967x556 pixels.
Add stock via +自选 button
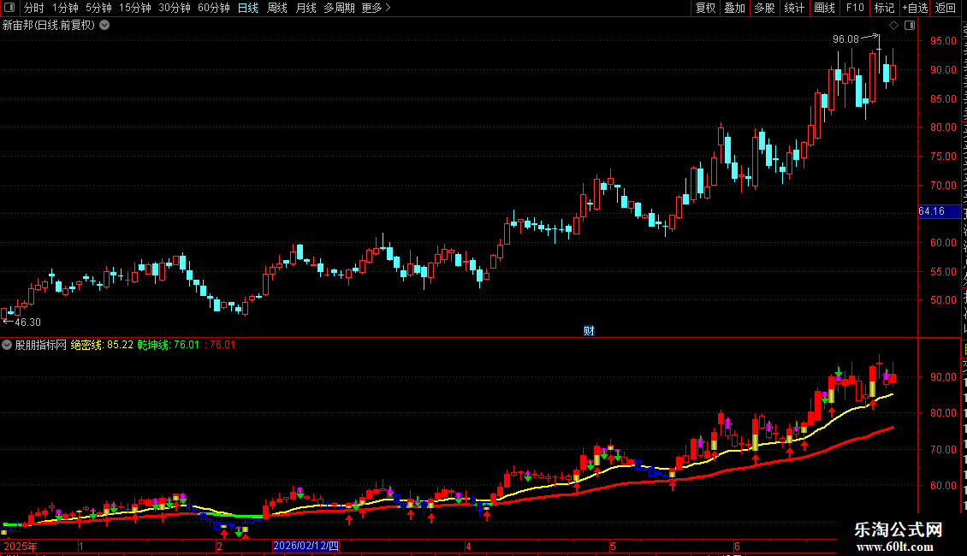point(915,8)
